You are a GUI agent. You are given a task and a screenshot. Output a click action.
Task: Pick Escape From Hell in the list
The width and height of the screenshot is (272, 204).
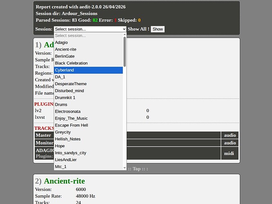(x=88, y=125)
